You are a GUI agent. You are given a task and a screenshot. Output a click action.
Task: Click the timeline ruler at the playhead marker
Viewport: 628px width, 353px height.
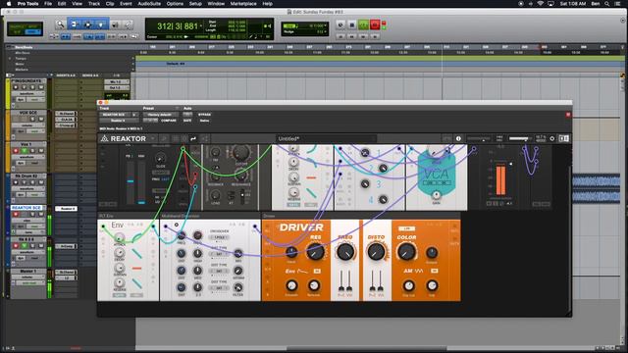(443, 47)
